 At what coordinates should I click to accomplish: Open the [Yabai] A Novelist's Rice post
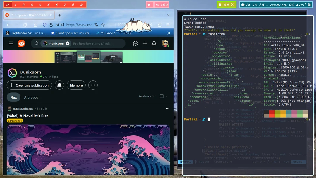click(28, 116)
